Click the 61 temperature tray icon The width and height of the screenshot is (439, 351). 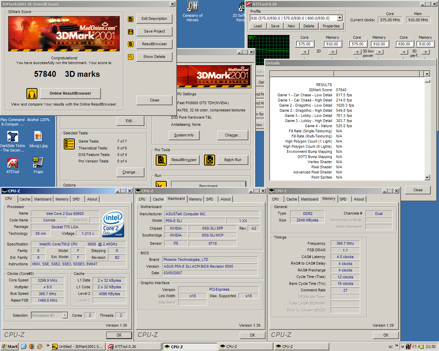coord(414,347)
